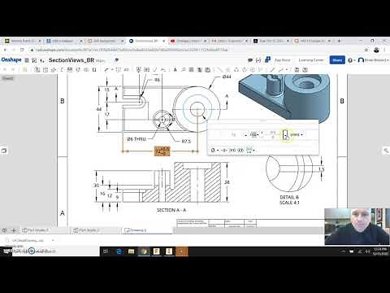Viewport: 390px width, 293px height.
Task: Click the insert/create icon before document title
Action: pos(42,60)
